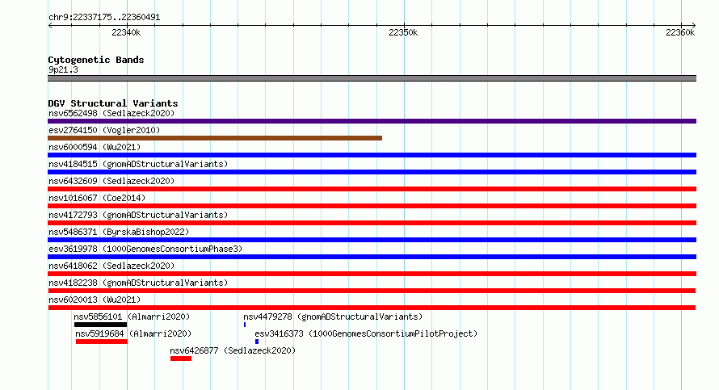Select the red nsv4182238 variant bar
719x390 pixels.
click(372, 291)
